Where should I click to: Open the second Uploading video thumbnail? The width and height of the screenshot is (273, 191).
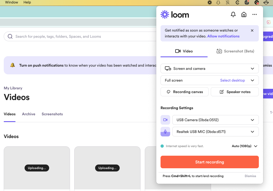107,168
